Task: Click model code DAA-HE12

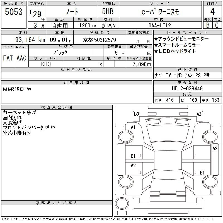Action: 159,26
